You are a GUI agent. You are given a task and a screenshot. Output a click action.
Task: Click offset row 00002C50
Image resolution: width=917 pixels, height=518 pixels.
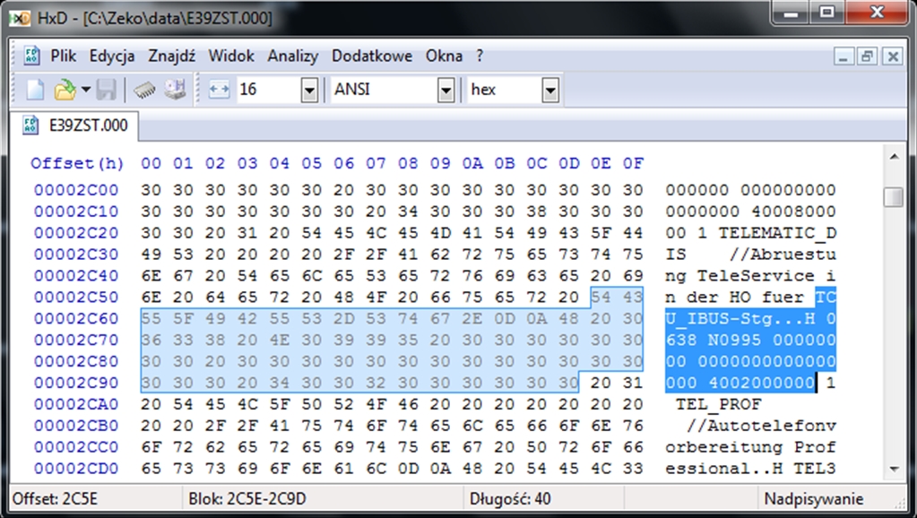[x=76, y=297]
